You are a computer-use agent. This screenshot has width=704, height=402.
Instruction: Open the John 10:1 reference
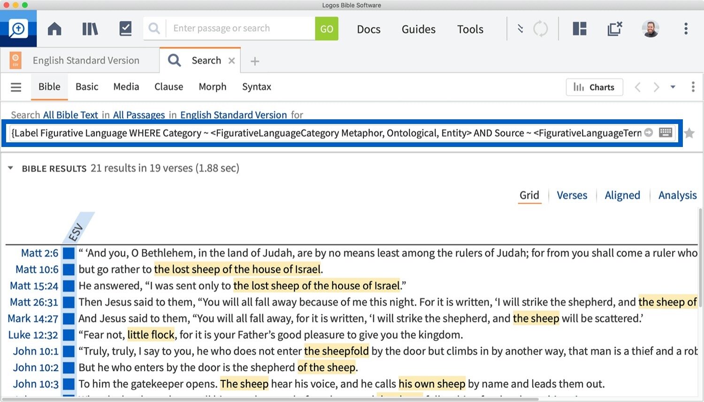36,351
